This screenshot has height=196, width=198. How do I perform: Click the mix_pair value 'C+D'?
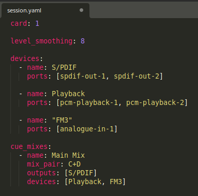click(74, 164)
